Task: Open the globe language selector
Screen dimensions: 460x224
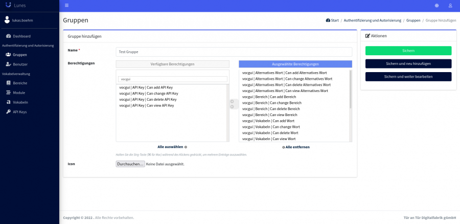Action: point(436,6)
